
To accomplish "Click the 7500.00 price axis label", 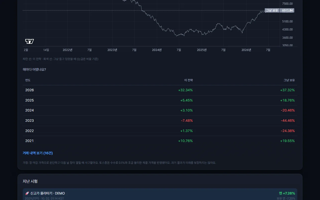I will coord(287,4).
